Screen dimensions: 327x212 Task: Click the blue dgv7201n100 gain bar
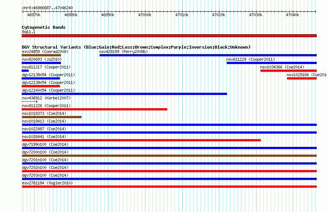(x=169, y=163)
